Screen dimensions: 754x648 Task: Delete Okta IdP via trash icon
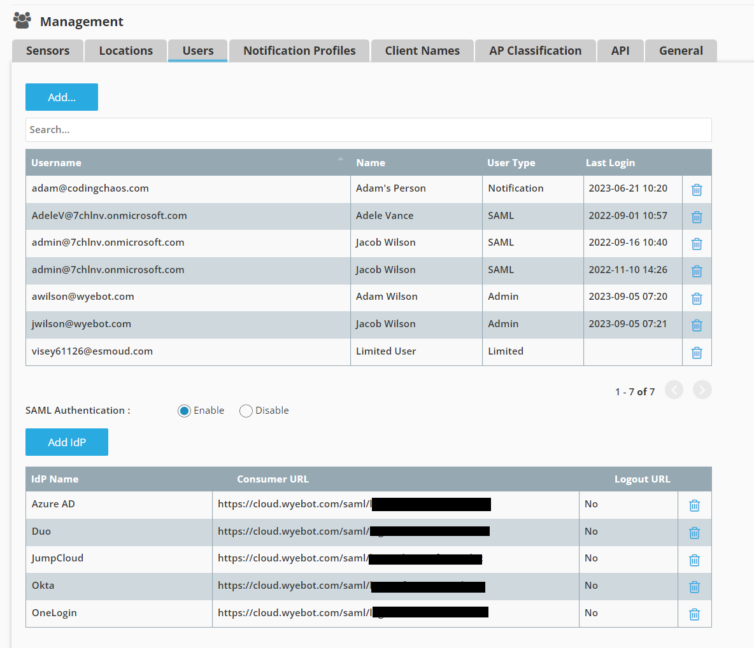[694, 587]
